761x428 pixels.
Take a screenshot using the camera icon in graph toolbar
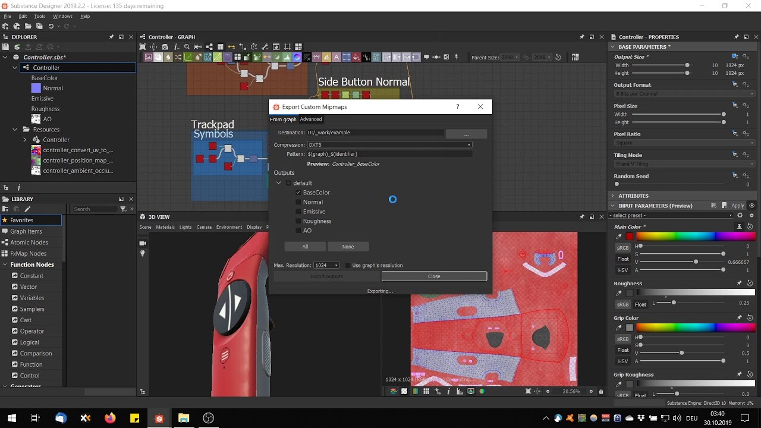point(165,46)
